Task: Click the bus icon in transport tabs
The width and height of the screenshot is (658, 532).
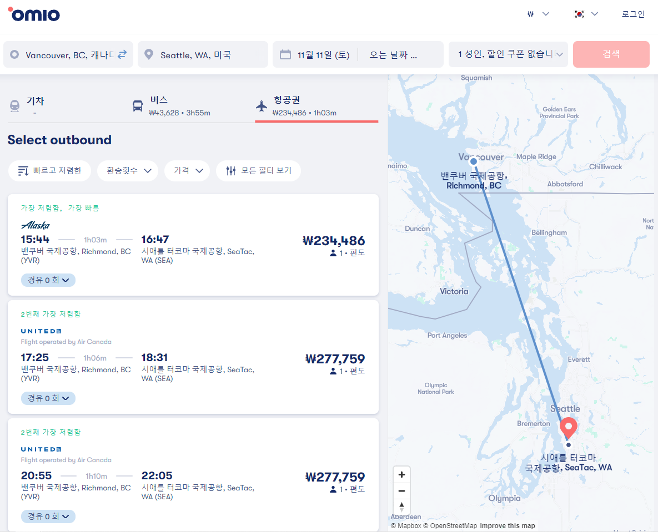Action: tap(138, 105)
